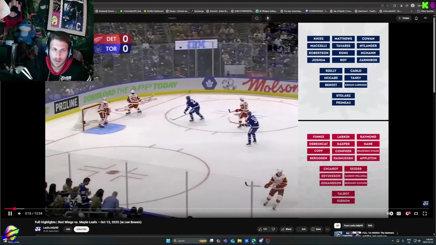
Task: Mute the video volume speaker icon
Action: [x=19, y=213]
